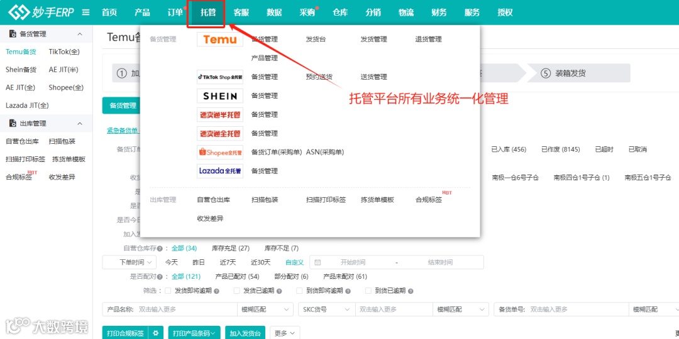
Task: Click the gear icon beside 打印合规标签
Action: [x=155, y=333]
